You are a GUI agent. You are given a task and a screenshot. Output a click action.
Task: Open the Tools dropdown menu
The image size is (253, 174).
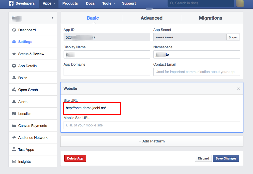coord(108,3)
